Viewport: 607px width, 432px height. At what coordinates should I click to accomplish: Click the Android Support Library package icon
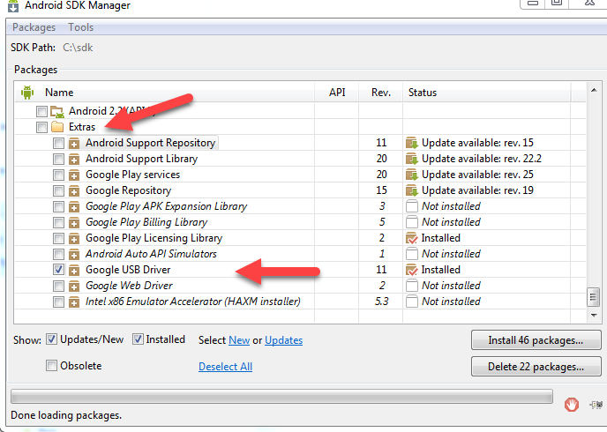74,160
